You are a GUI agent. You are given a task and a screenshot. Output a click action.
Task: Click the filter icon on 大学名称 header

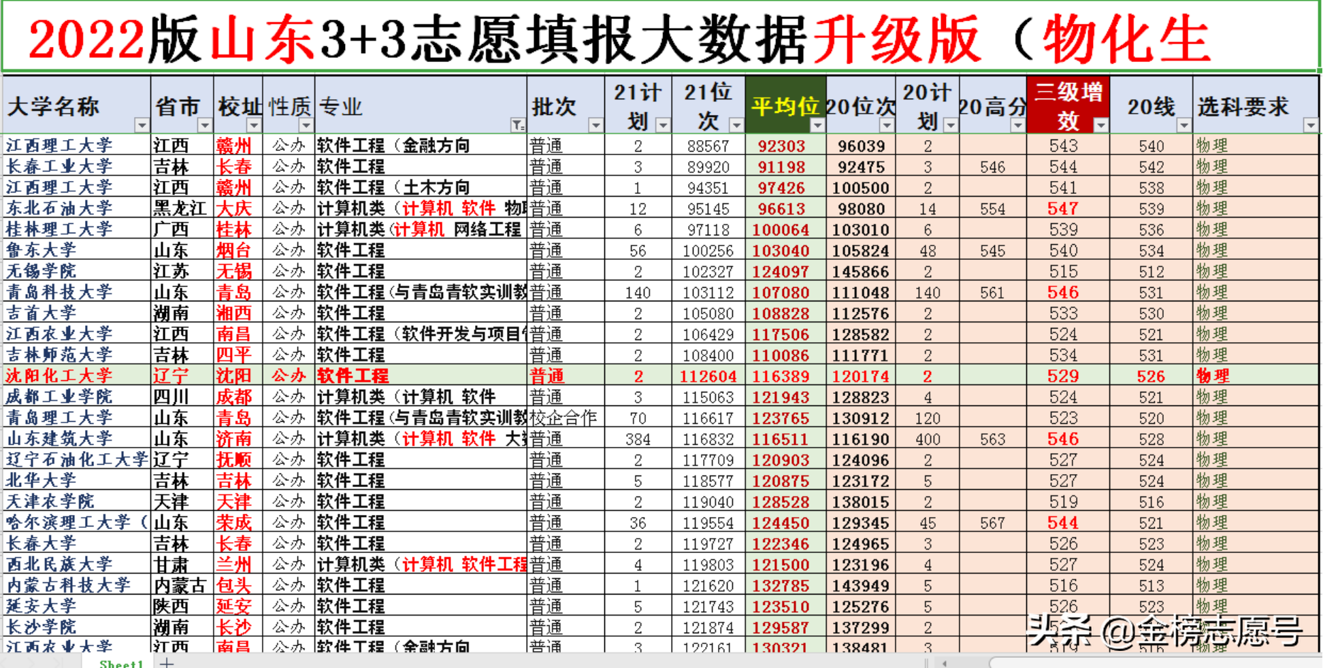pyautogui.click(x=141, y=125)
